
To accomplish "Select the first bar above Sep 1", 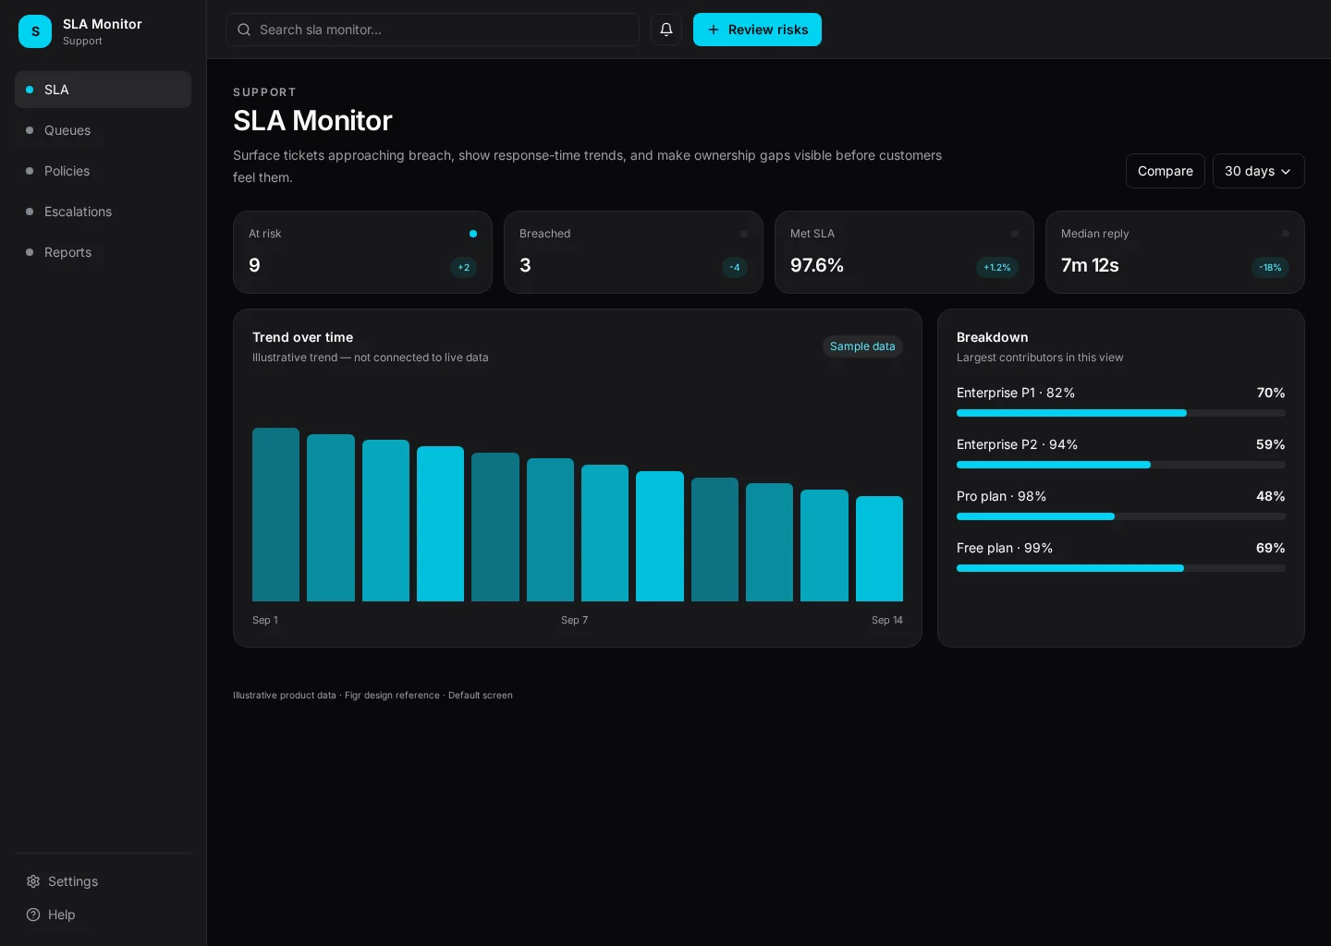I will coord(275,515).
